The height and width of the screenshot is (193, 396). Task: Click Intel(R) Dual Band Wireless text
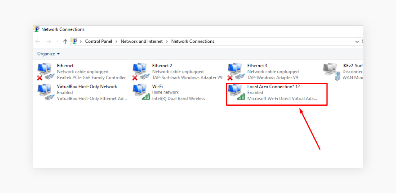(178, 98)
